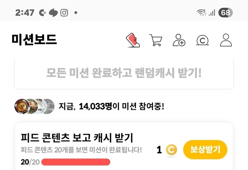Open the cash coin icon in header
Screen dimensions: 248x170
[x=202, y=40]
